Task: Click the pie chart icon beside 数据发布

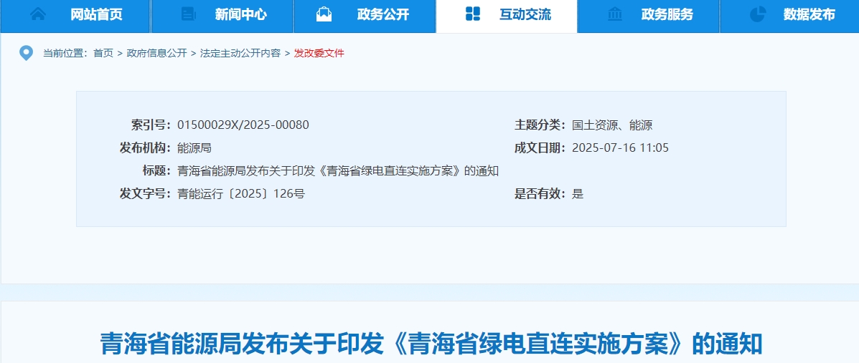Action: click(x=757, y=14)
